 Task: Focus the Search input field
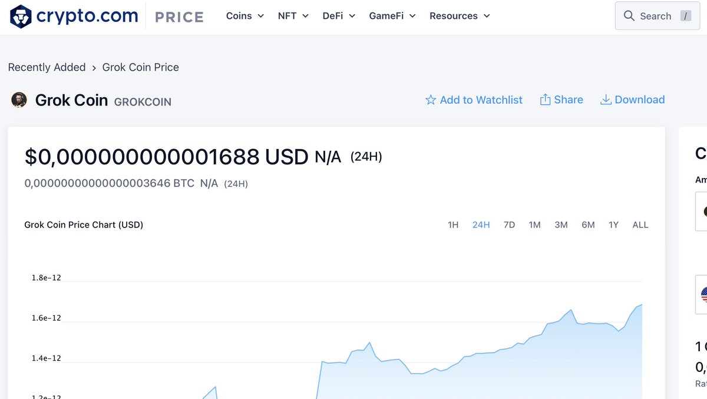coord(658,16)
